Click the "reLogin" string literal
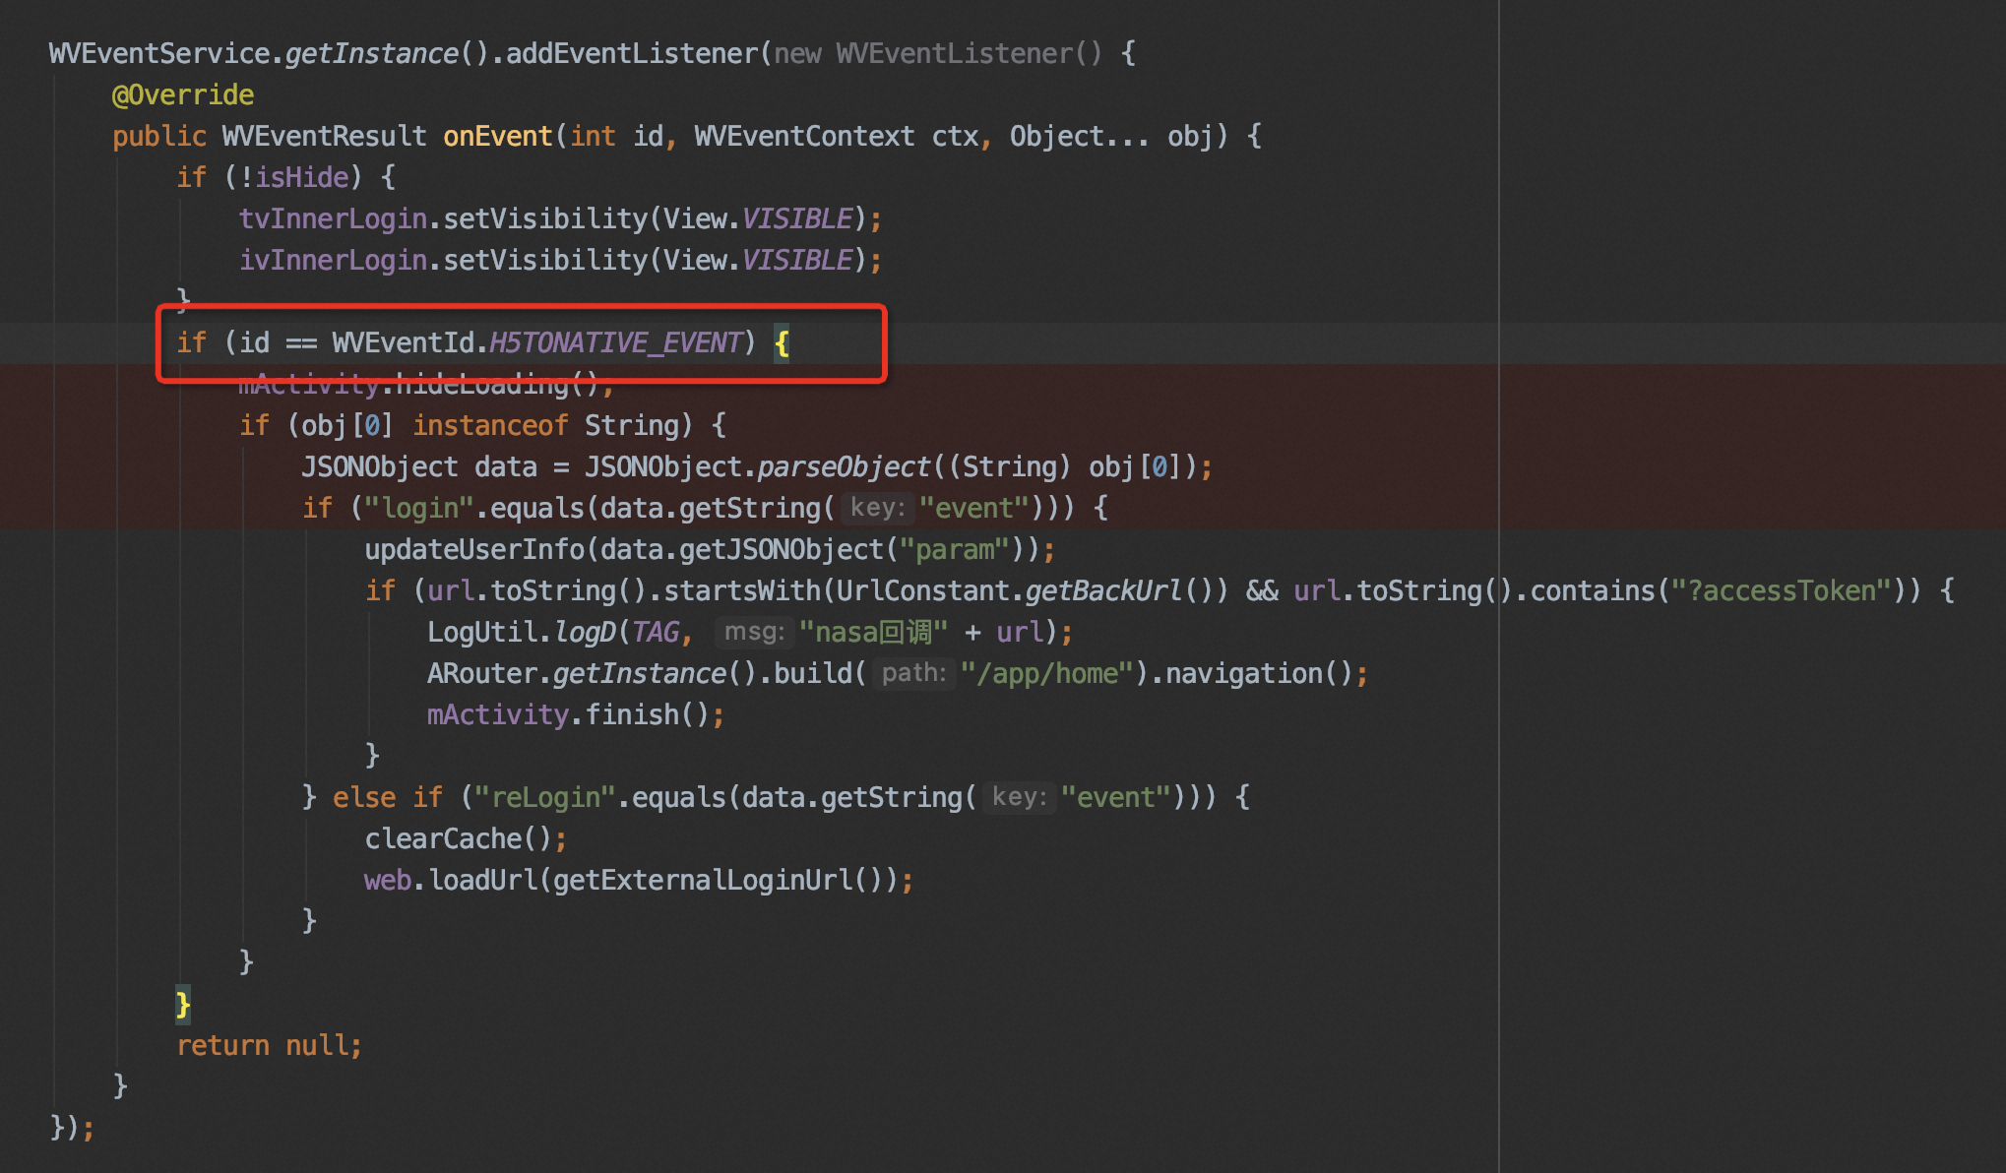Screen dimensions: 2006x1173 545,797
